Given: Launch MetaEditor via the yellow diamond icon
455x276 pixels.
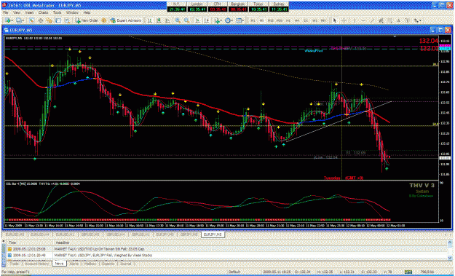Looking at the screenshot, I should (103, 20).
